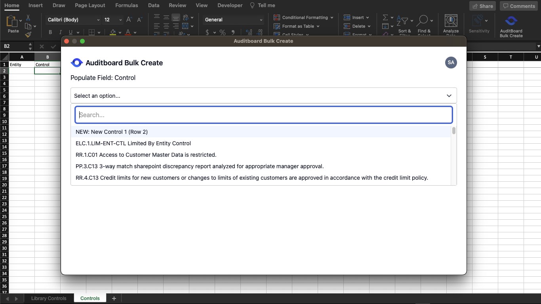Switch to the Library Controls sheet tab

pos(49,298)
